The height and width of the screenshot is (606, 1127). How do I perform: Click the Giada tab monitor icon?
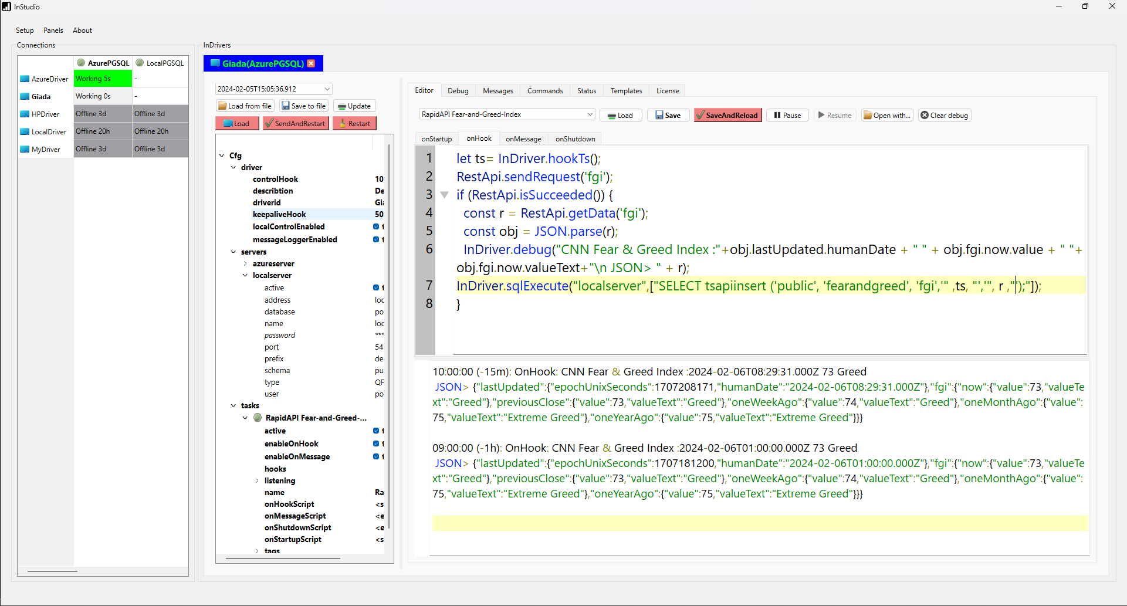215,63
